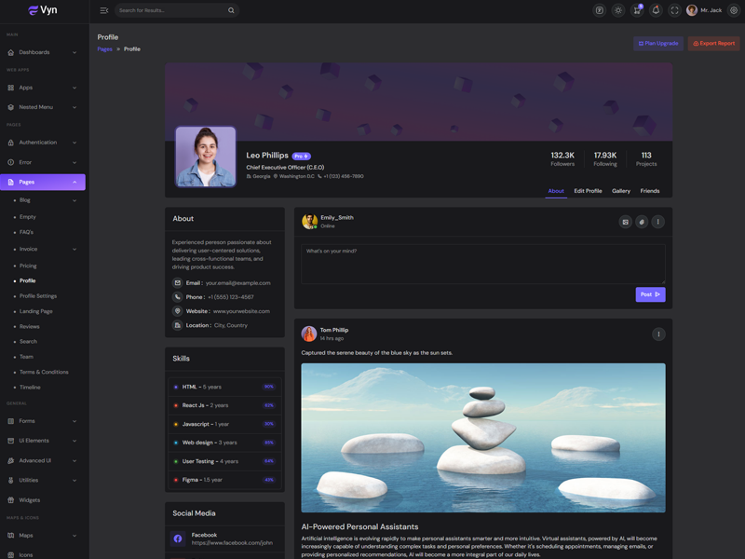Open the Gallery tab

click(621, 191)
